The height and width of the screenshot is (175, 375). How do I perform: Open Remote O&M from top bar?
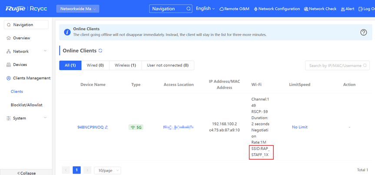[x=235, y=9]
